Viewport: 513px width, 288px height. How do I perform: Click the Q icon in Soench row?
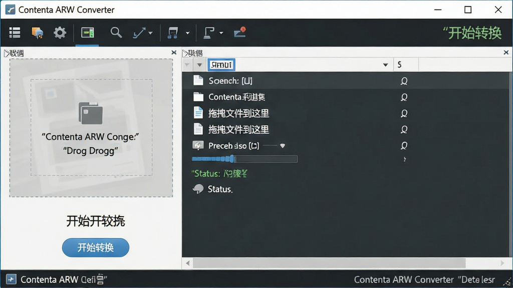pos(404,81)
